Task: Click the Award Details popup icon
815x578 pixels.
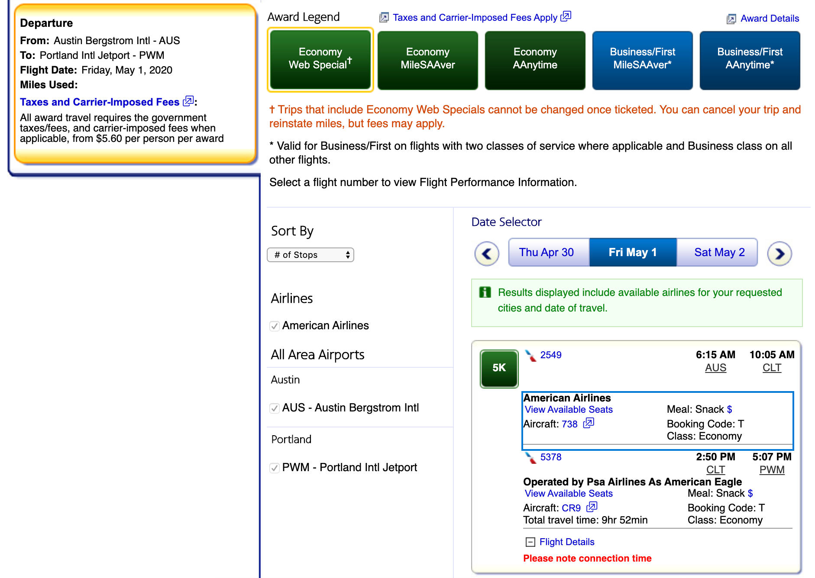Action: click(731, 19)
